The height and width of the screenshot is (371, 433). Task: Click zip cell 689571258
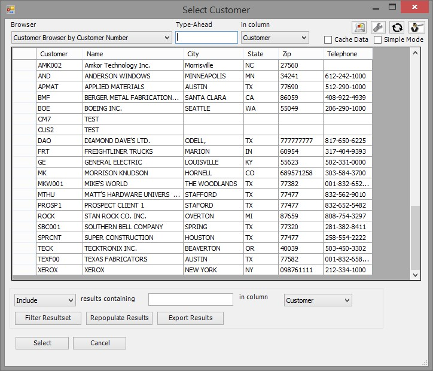[x=301, y=173]
